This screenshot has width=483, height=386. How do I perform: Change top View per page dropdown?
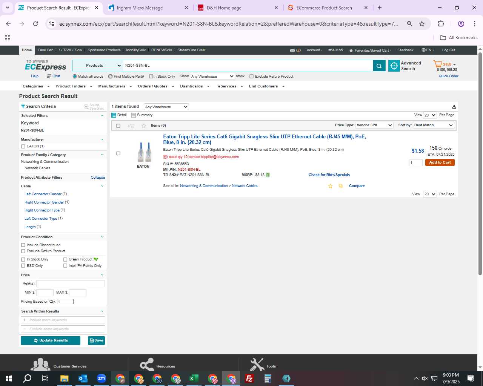pyautogui.click(x=430, y=115)
